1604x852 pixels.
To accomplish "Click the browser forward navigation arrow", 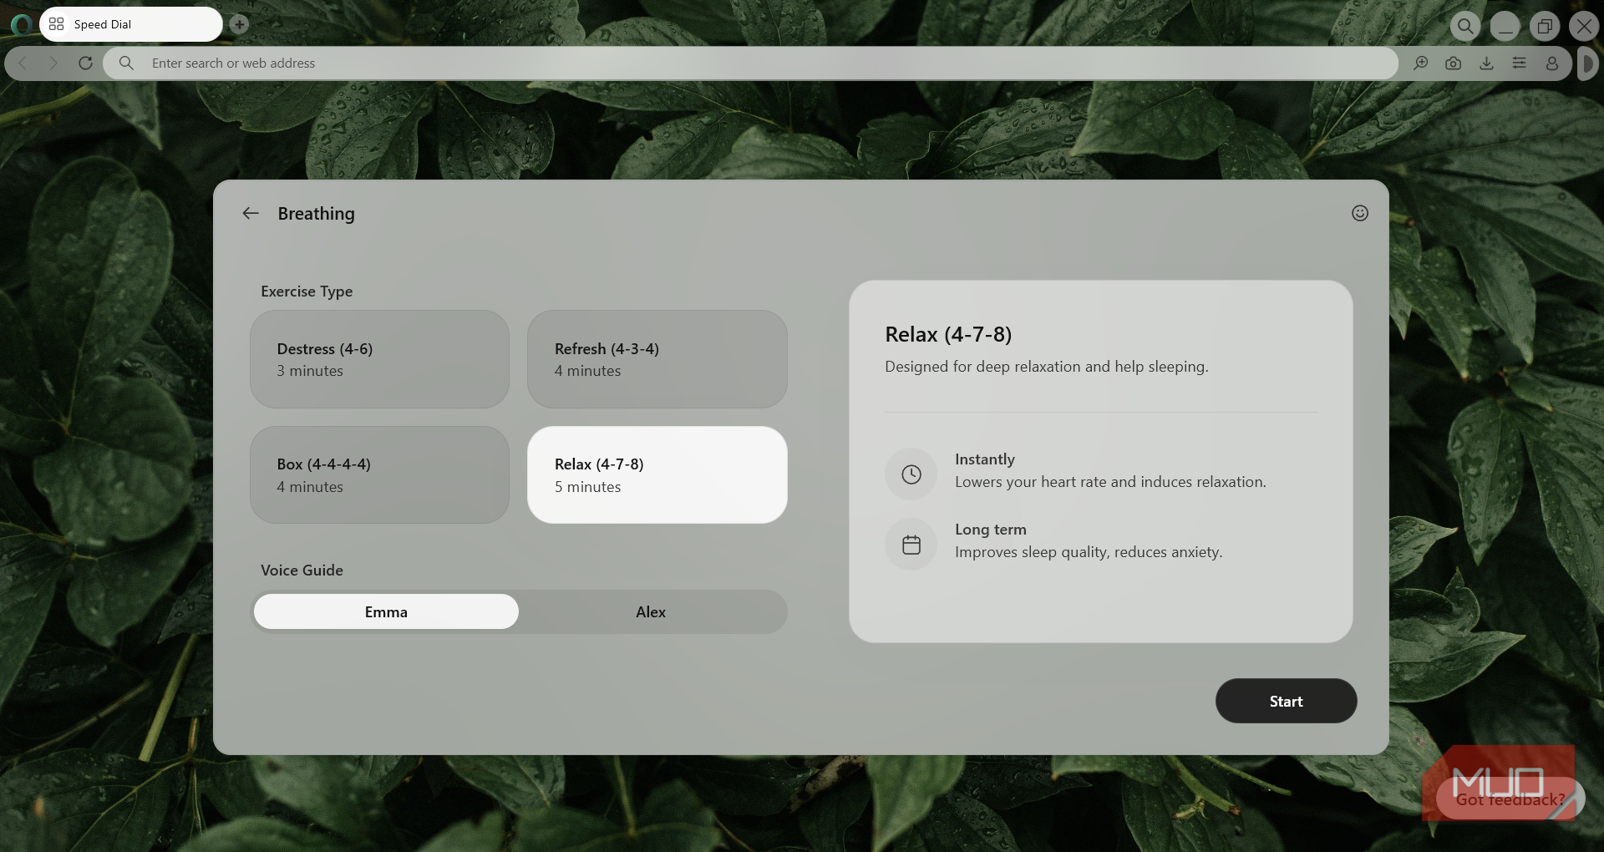I will pyautogui.click(x=53, y=63).
